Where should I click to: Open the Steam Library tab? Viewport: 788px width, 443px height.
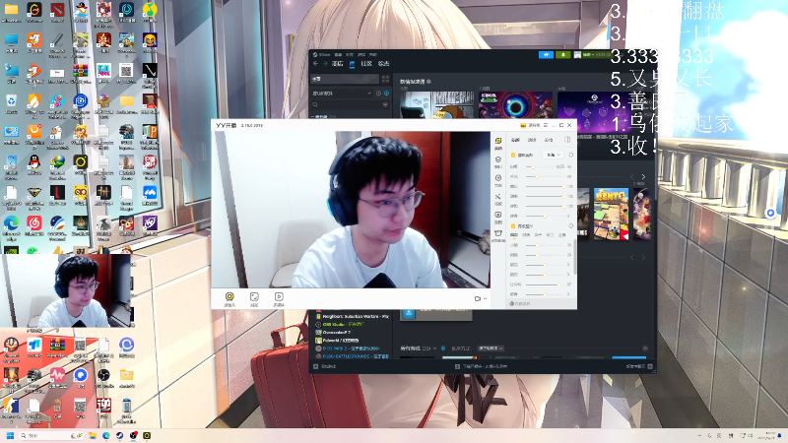(x=352, y=64)
